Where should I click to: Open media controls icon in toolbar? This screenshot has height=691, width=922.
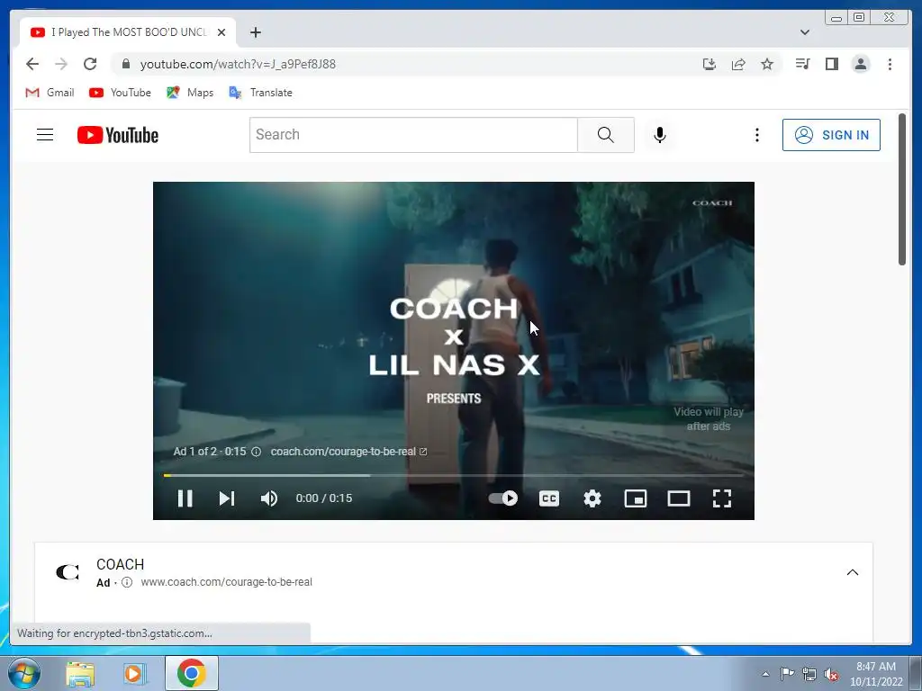(x=802, y=64)
